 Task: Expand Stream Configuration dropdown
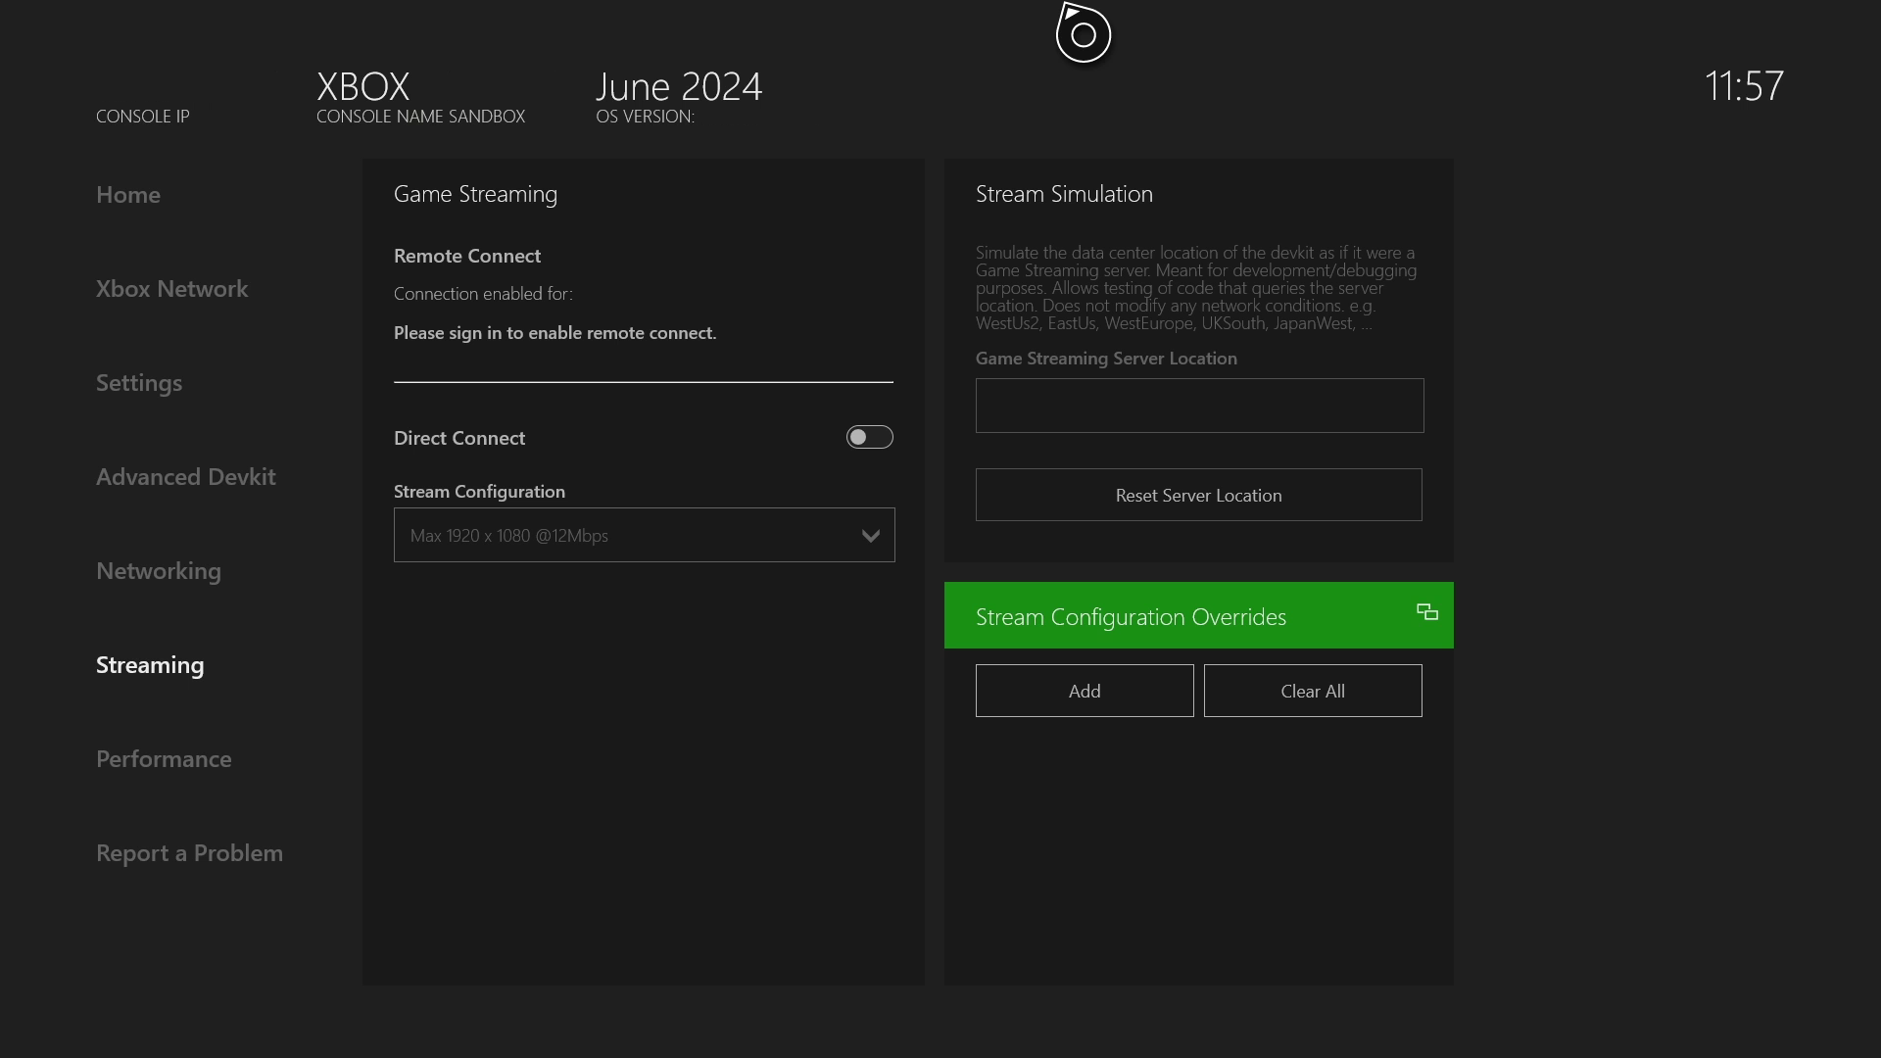pos(644,535)
